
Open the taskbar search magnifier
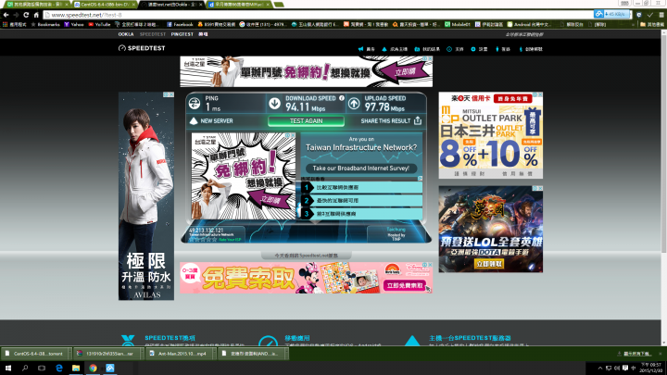[25, 369]
